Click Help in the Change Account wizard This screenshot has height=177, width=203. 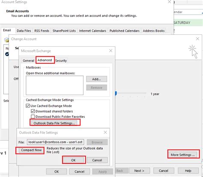tap(188, 171)
